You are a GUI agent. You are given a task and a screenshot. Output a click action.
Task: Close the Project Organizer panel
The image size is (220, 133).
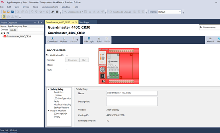pos(42,23)
